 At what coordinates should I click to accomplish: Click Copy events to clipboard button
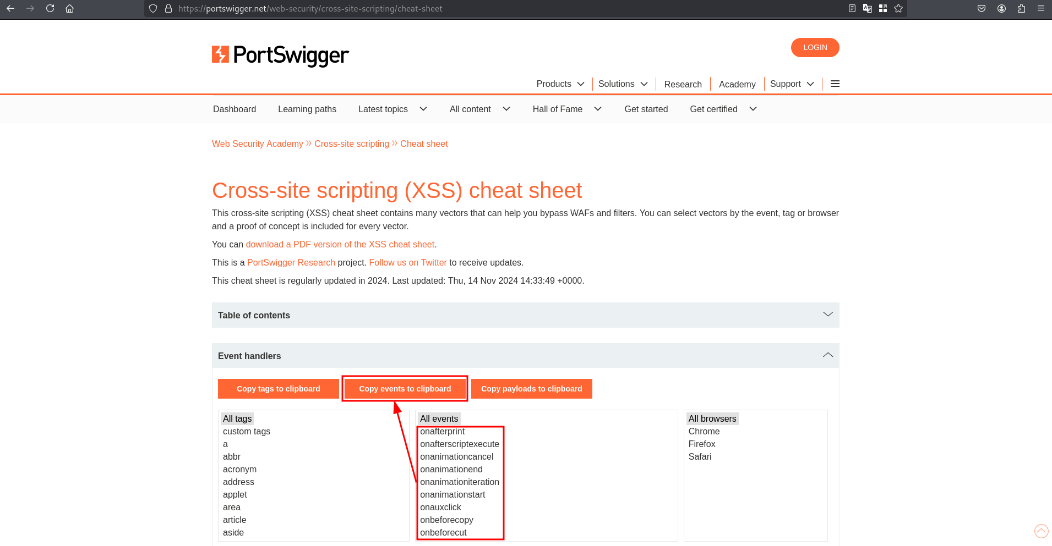point(405,389)
